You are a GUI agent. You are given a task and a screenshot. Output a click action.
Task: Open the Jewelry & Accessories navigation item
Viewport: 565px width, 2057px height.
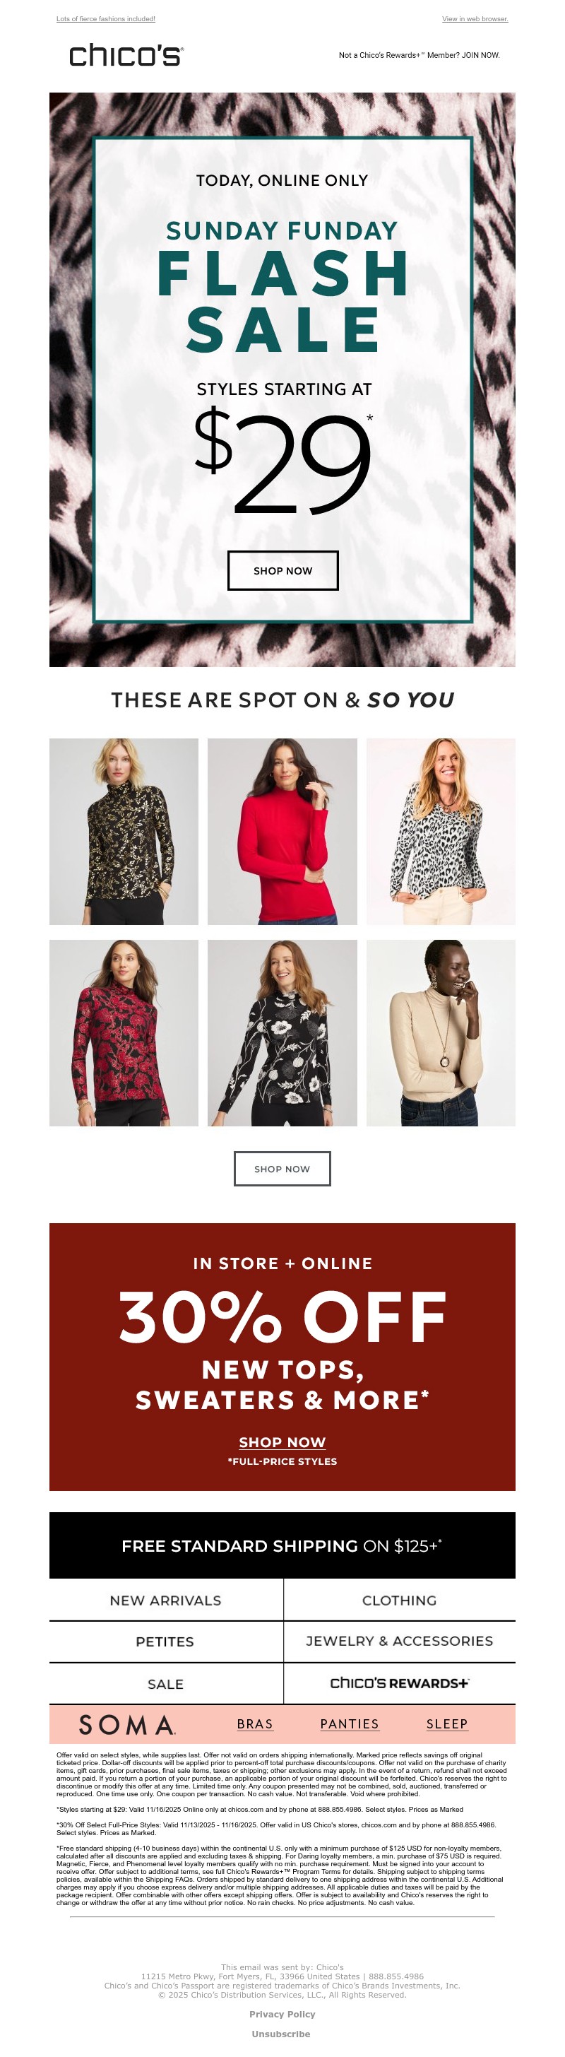pyautogui.click(x=399, y=1641)
